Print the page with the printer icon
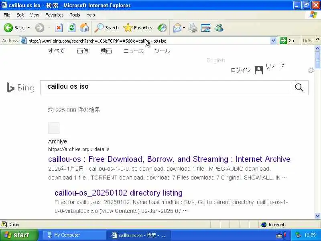The width and height of the screenshot is (321, 241). coord(193,28)
